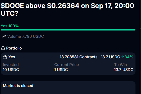141x94 pixels.
Task: Click the 13.7 USDC position value
Action: (x=110, y=57)
